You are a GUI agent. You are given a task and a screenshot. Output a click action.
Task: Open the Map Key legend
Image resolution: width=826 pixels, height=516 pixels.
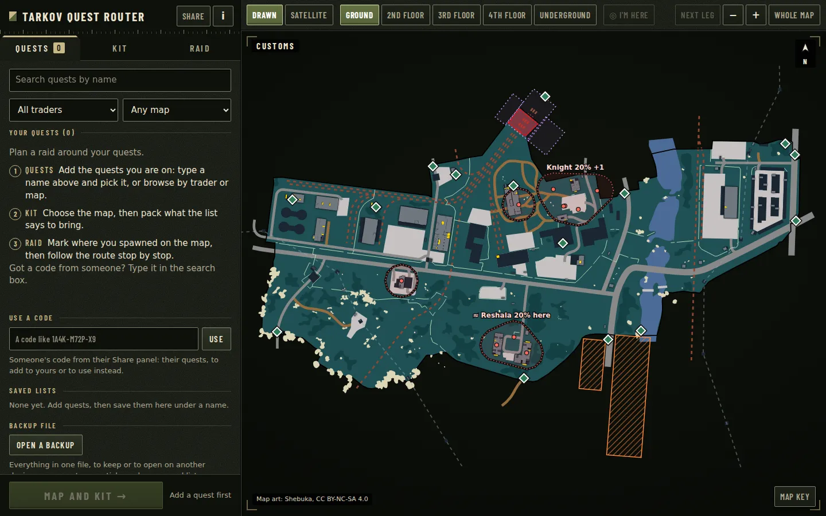pyautogui.click(x=794, y=497)
